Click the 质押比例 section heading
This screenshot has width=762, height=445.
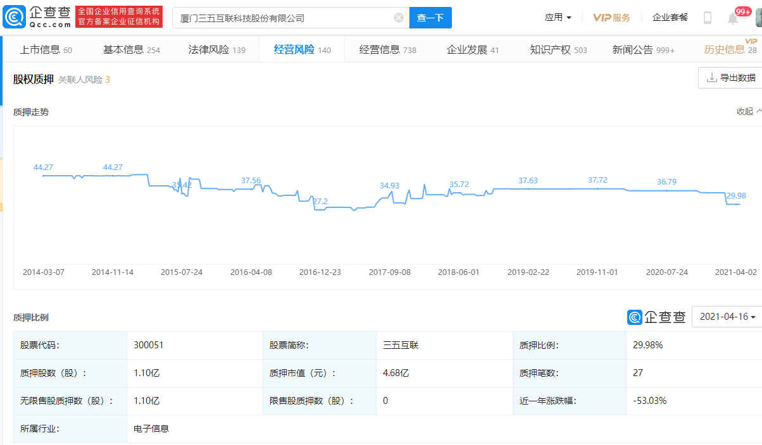point(31,317)
